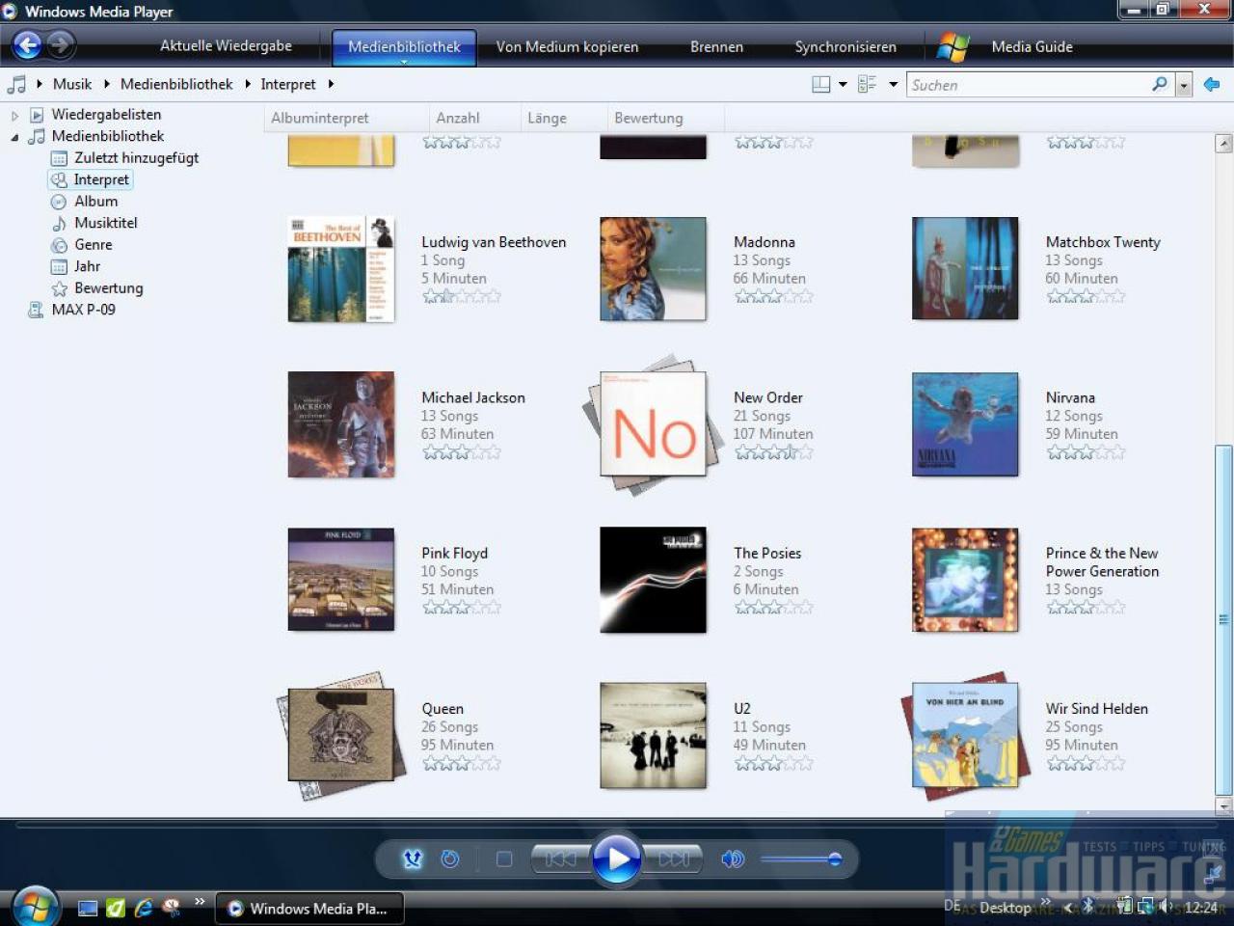Open dropdown arrow after Musik breadcrumb
The width and height of the screenshot is (1234, 926).
pos(106,84)
